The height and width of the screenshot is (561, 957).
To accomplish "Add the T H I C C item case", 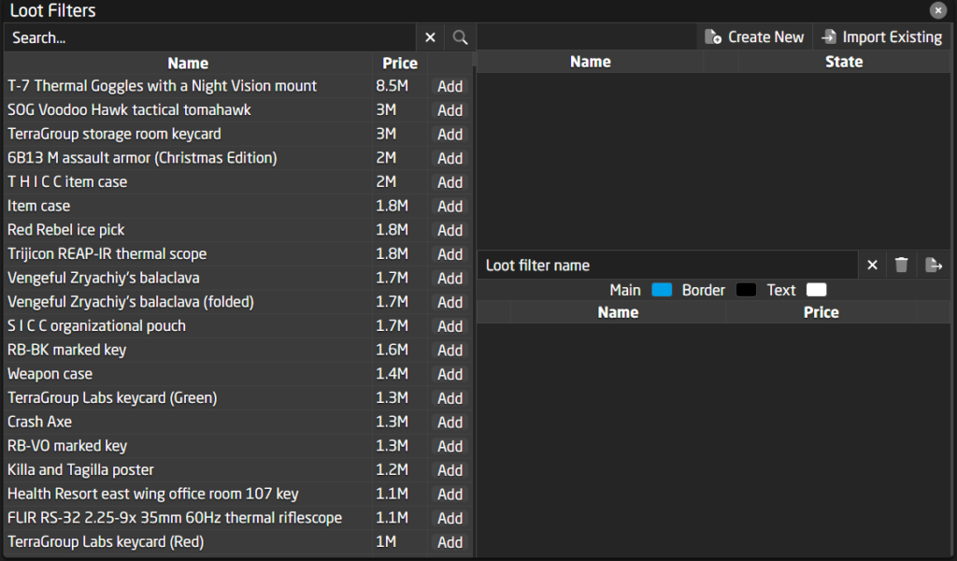I will coord(450,181).
